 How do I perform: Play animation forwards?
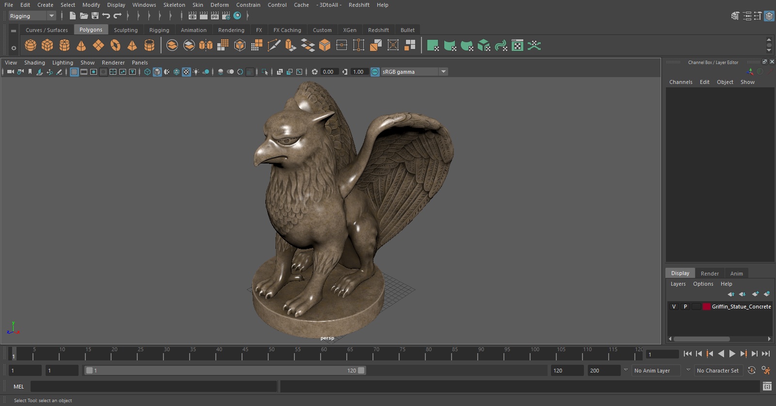[732, 354]
